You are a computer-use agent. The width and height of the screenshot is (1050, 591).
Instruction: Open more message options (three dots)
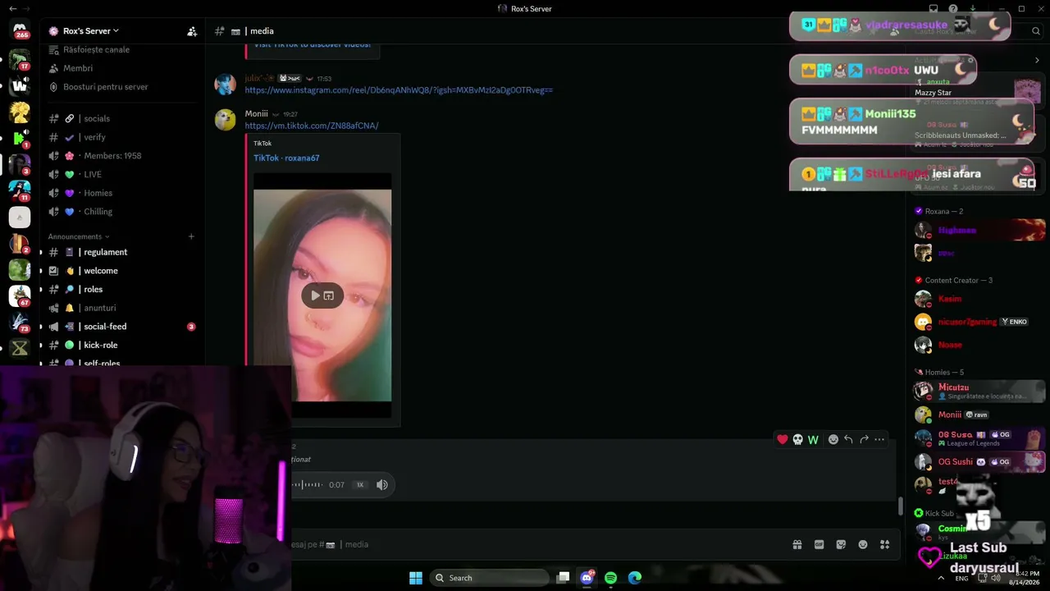tap(879, 439)
